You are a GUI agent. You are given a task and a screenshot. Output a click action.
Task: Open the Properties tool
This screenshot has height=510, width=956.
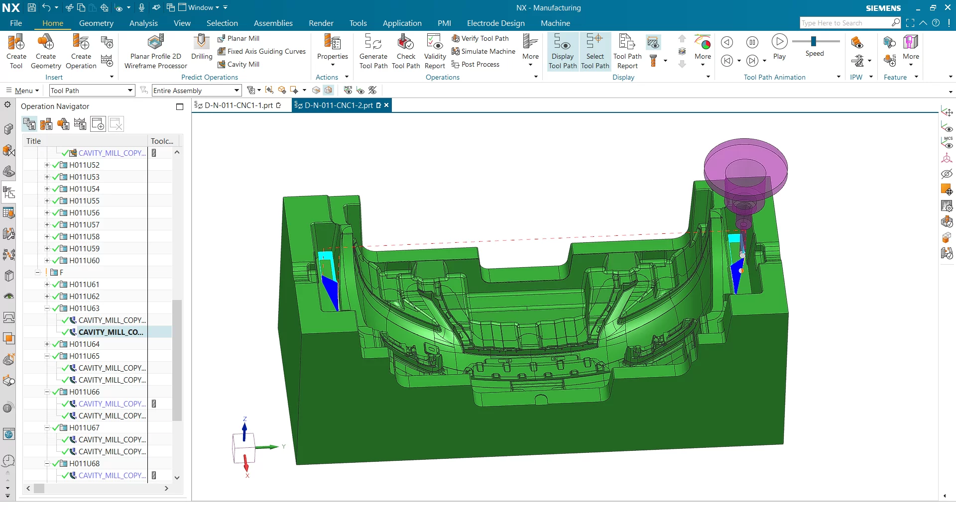pyautogui.click(x=333, y=50)
